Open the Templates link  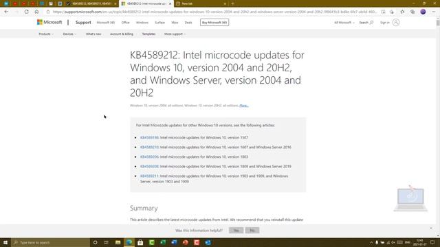point(148,34)
